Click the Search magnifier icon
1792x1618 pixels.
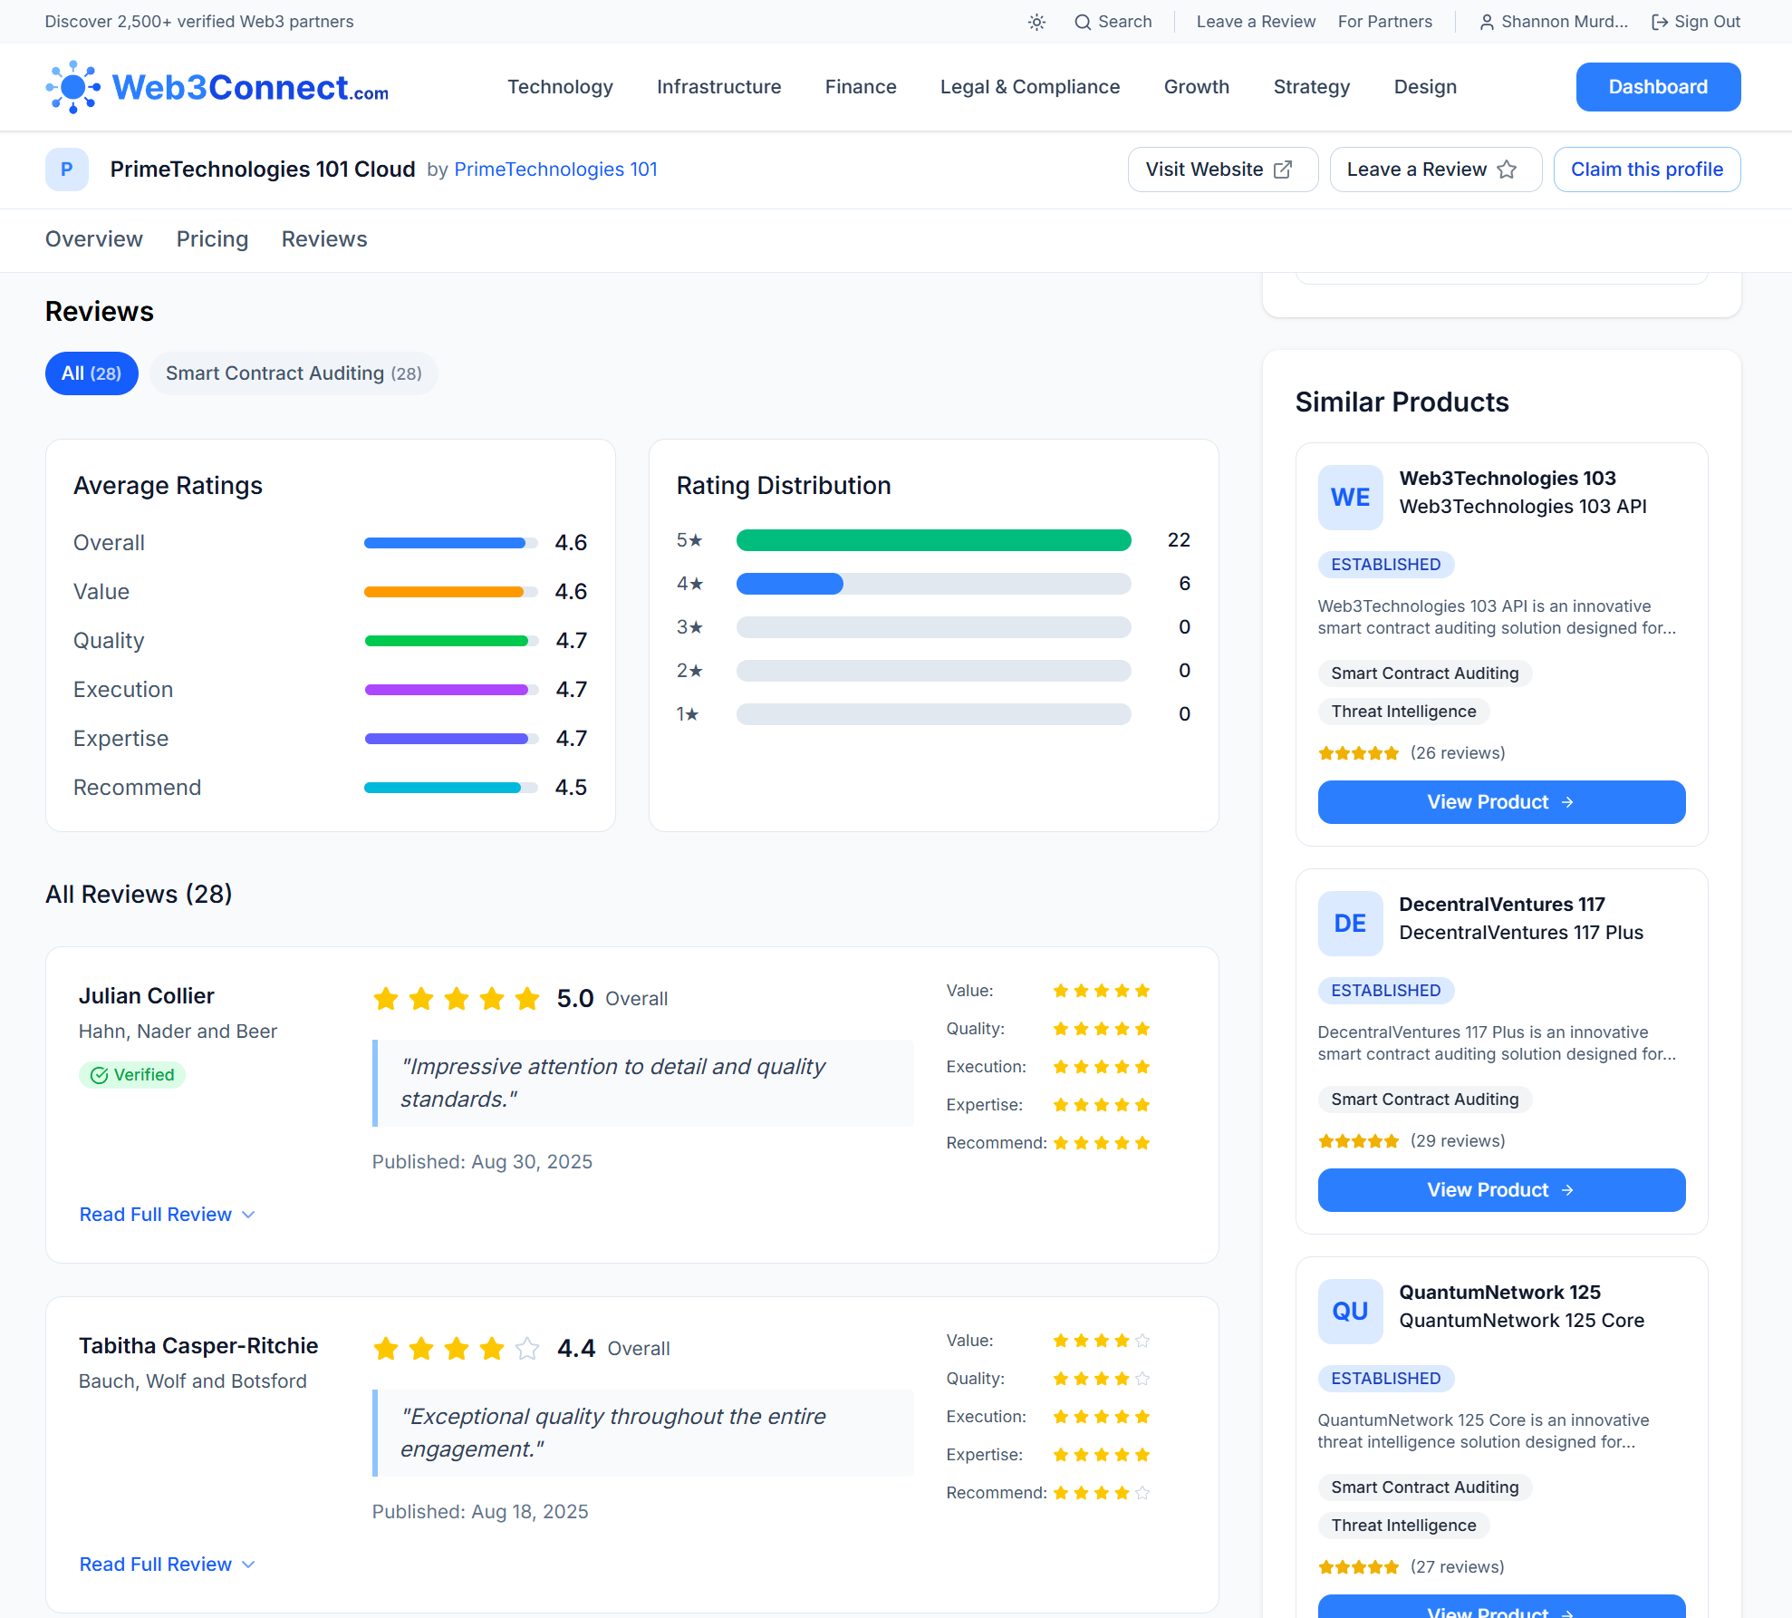(x=1082, y=22)
